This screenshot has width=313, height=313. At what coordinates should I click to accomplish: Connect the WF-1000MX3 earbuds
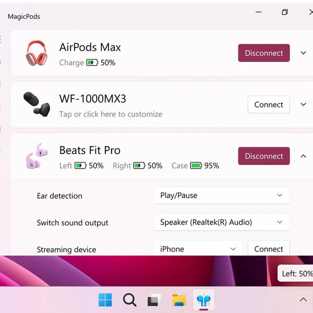pyautogui.click(x=269, y=104)
